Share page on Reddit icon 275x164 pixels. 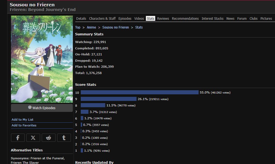[x=49, y=138]
